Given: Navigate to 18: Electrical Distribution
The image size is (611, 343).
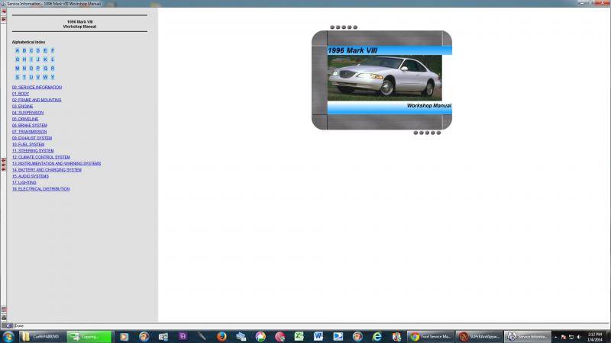Looking at the screenshot, I should 40,189.
